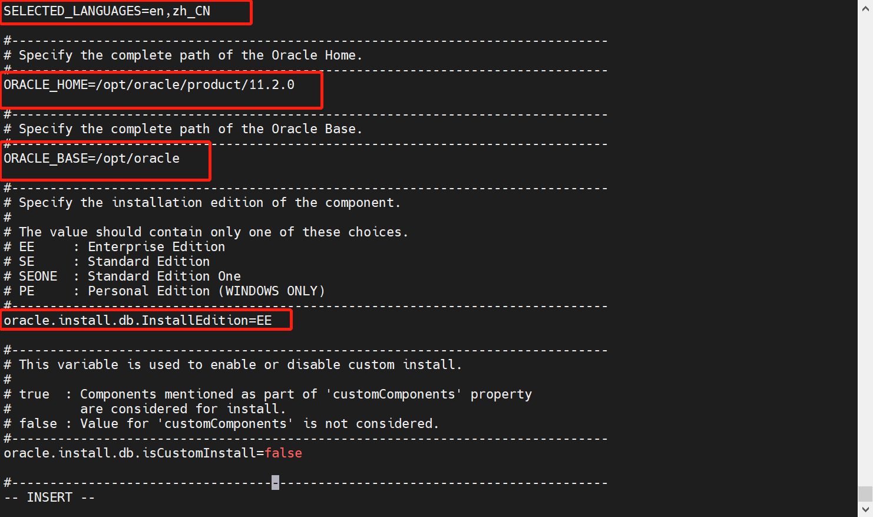Click the 'enable or disable custom install' comment

[233, 365]
